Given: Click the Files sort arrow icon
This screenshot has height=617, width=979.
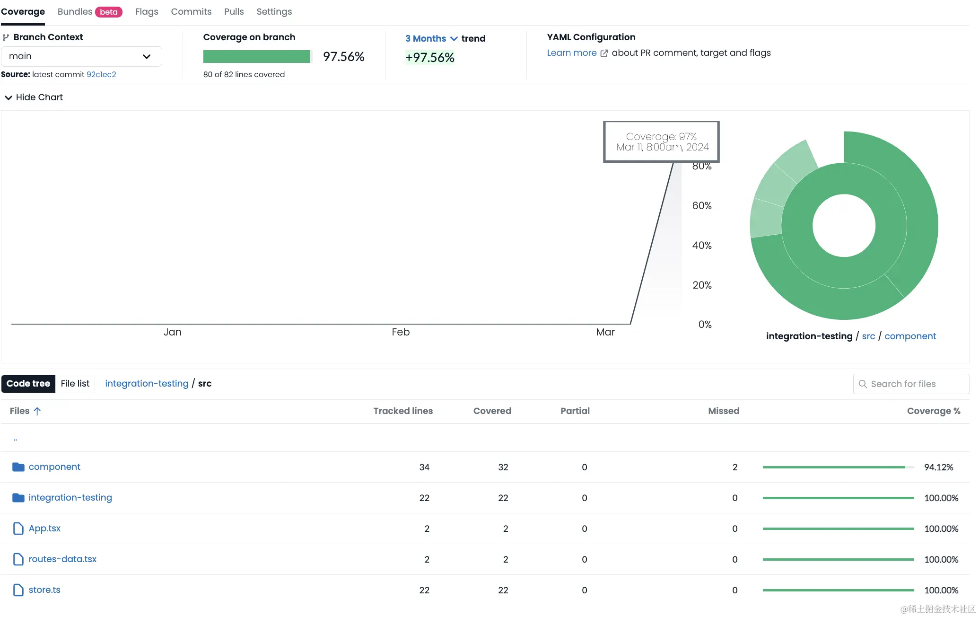Looking at the screenshot, I should pyautogui.click(x=37, y=411).
